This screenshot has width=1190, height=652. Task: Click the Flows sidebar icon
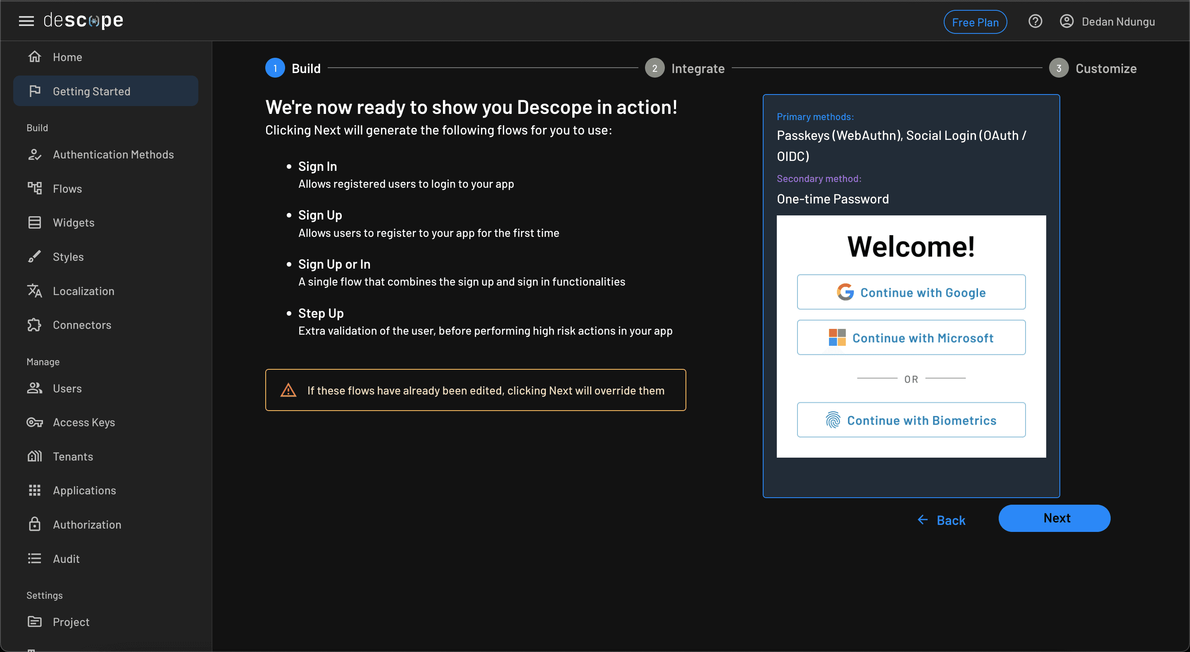coord(35,188)
